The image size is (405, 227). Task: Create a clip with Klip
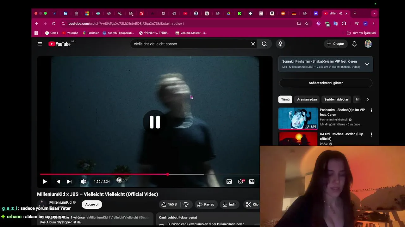pyautogui.click(x=252, y=204)
